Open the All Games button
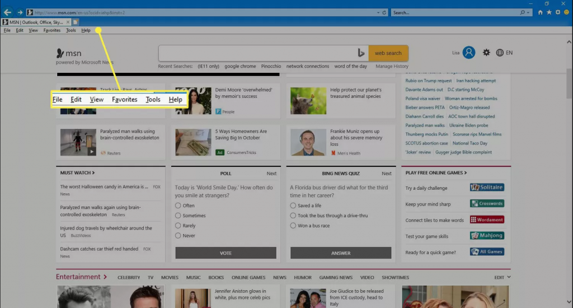 [x=487, y=251]
